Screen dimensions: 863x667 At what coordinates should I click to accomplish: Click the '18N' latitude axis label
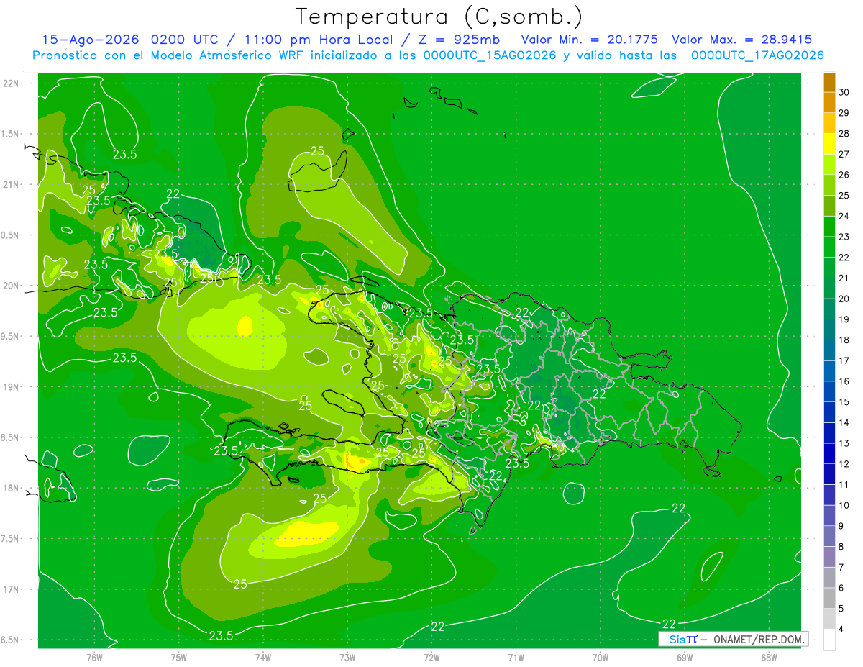[x=12, y=489]
